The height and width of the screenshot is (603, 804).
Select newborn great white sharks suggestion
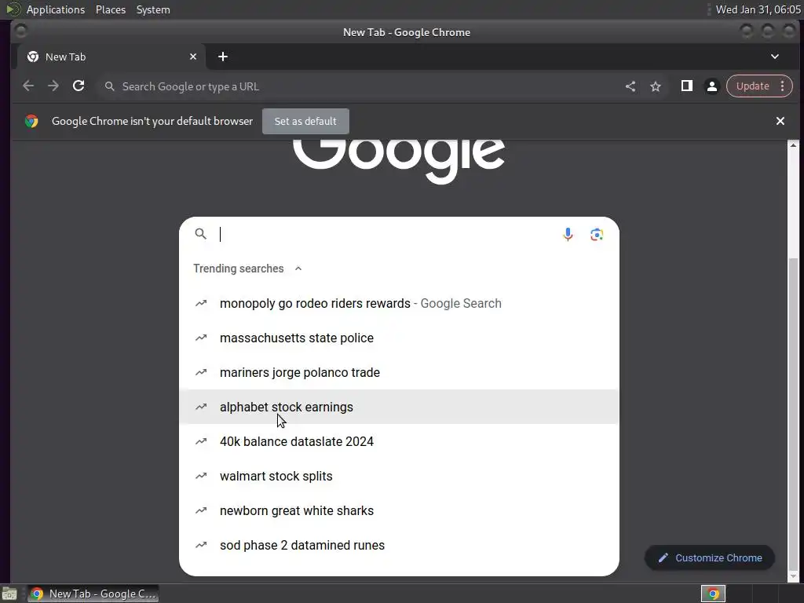point(399,510)
